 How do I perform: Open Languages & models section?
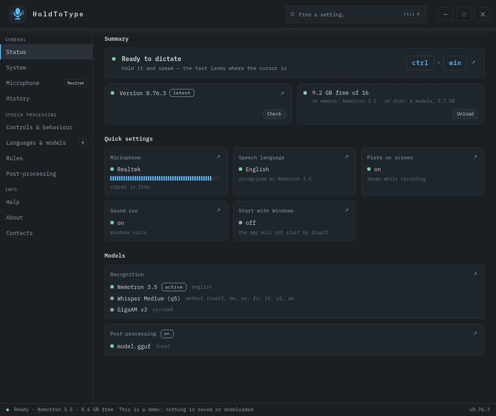click(46, 143)
